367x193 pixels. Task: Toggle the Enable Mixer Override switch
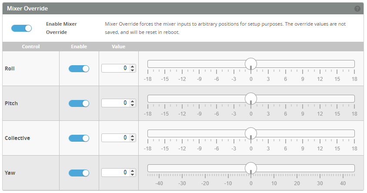coord(22,28)
